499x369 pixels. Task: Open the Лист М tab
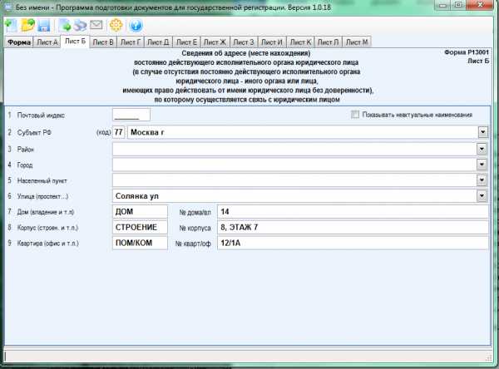pos(357,42)
